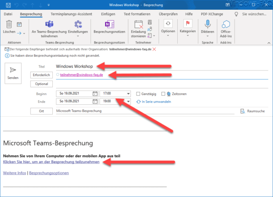The image size is (273, 197).
Task: Expand the Kategorien dropdown chevron
Action: 188,36
